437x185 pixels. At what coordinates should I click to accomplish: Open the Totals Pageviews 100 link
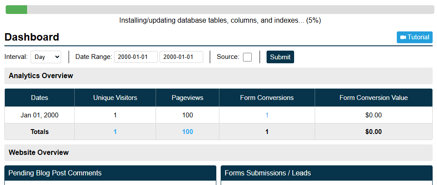(187, 132)
